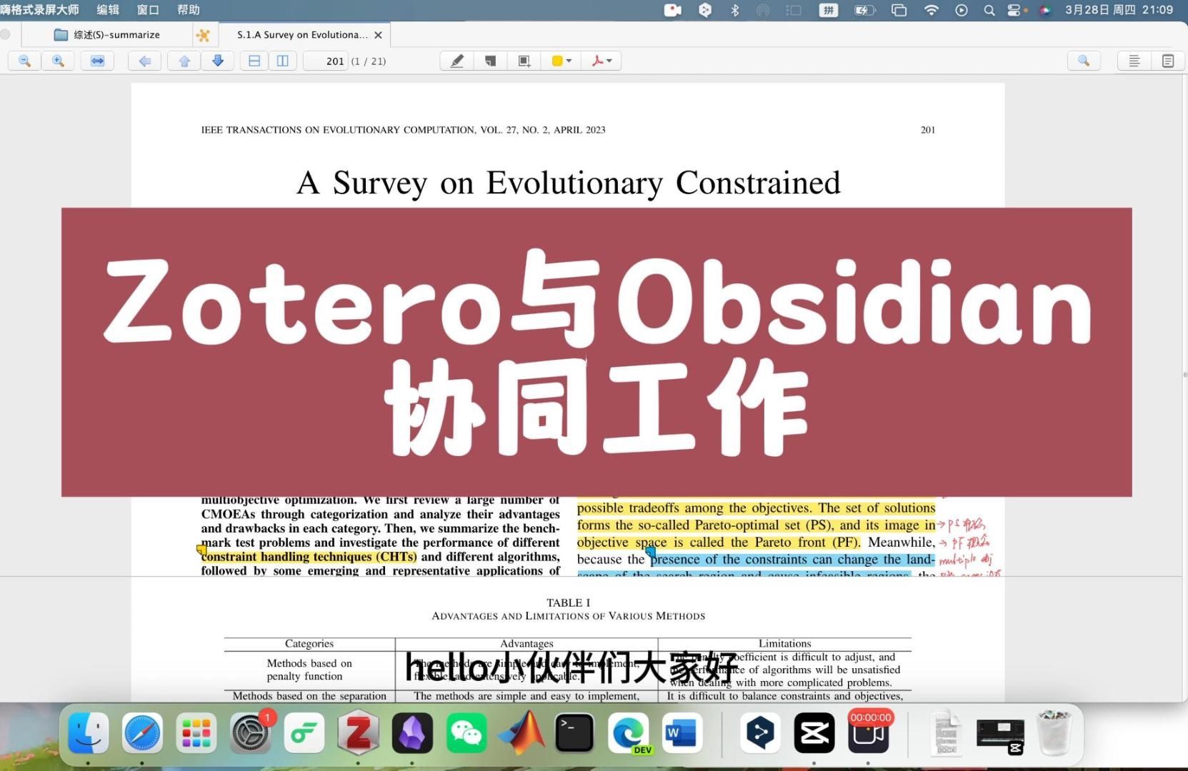Click the blue highlighted presence of the constraints
The height and width of the screenshot is (771, 1188).
[792, 559]
